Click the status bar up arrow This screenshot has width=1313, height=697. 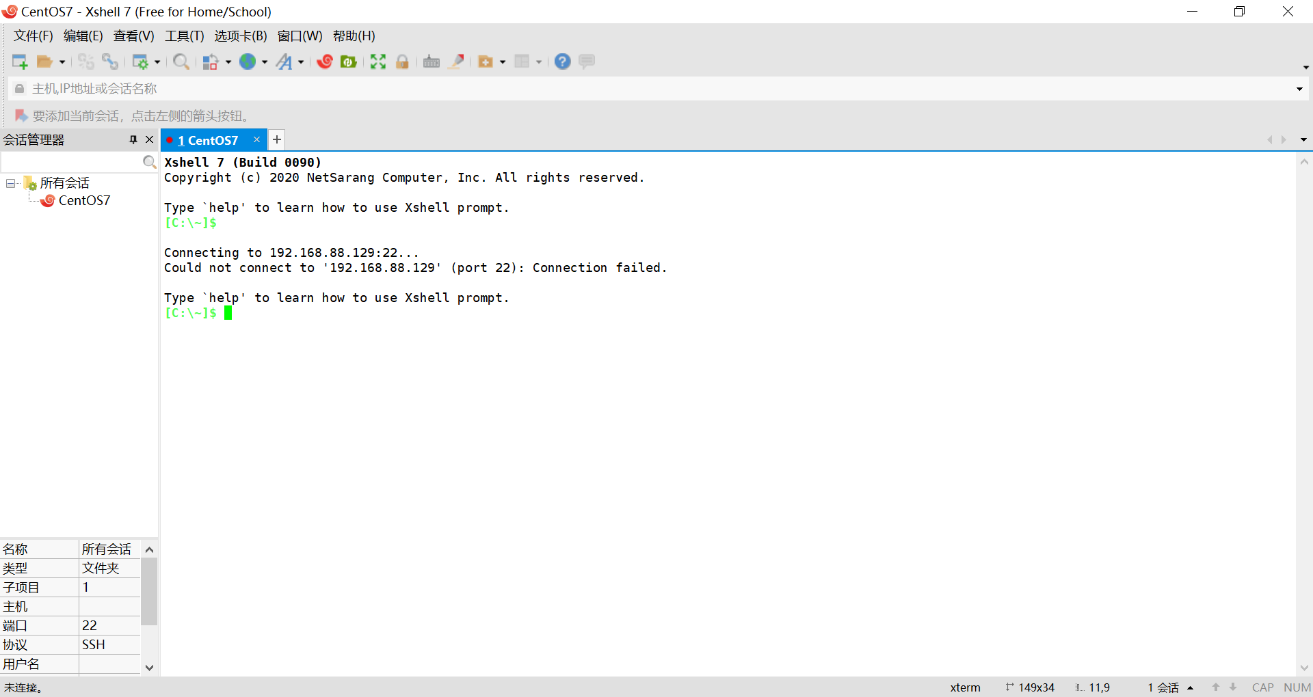tap(1216, 687)
